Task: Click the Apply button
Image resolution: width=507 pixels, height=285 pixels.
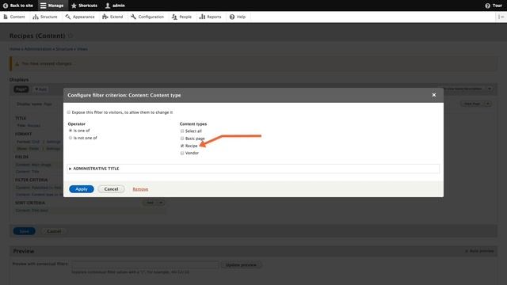Action: point(82,189)
